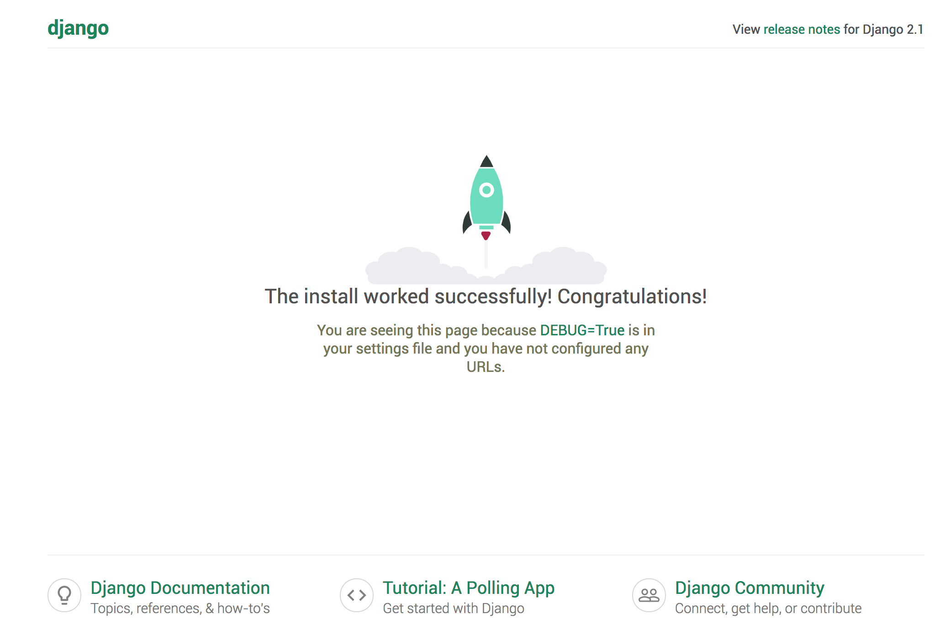Follow the DEBUG=True link

(x=582, y=330)
